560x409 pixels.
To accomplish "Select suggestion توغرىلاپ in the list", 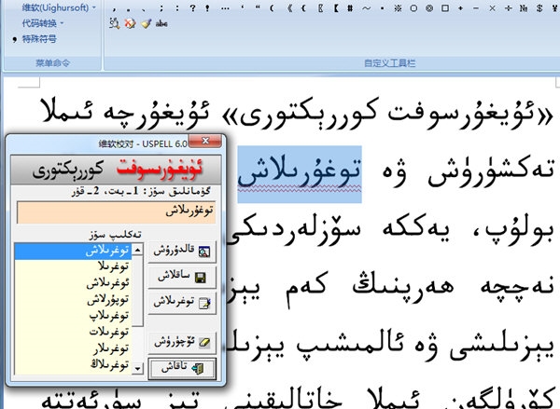I will click(x=73, y=316).
